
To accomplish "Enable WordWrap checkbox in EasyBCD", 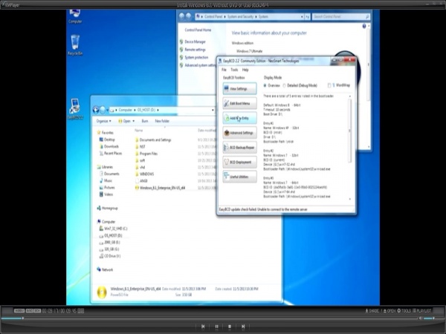I will pyautogui.click(x=329, y=85).
